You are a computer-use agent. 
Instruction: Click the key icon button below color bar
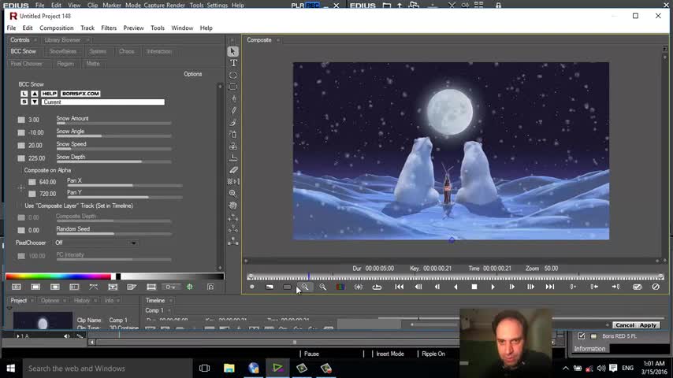coord(170,287)
